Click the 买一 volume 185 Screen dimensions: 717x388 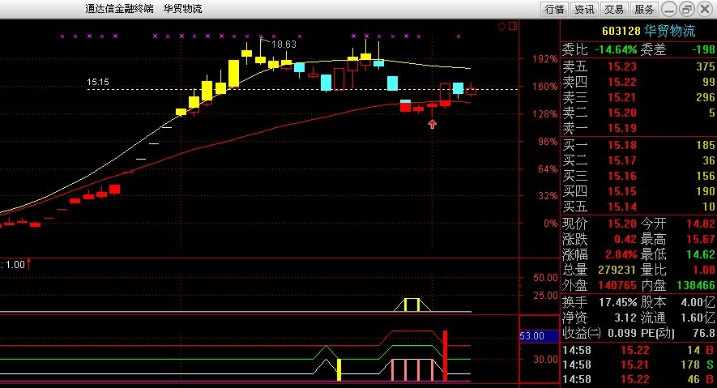706,145
